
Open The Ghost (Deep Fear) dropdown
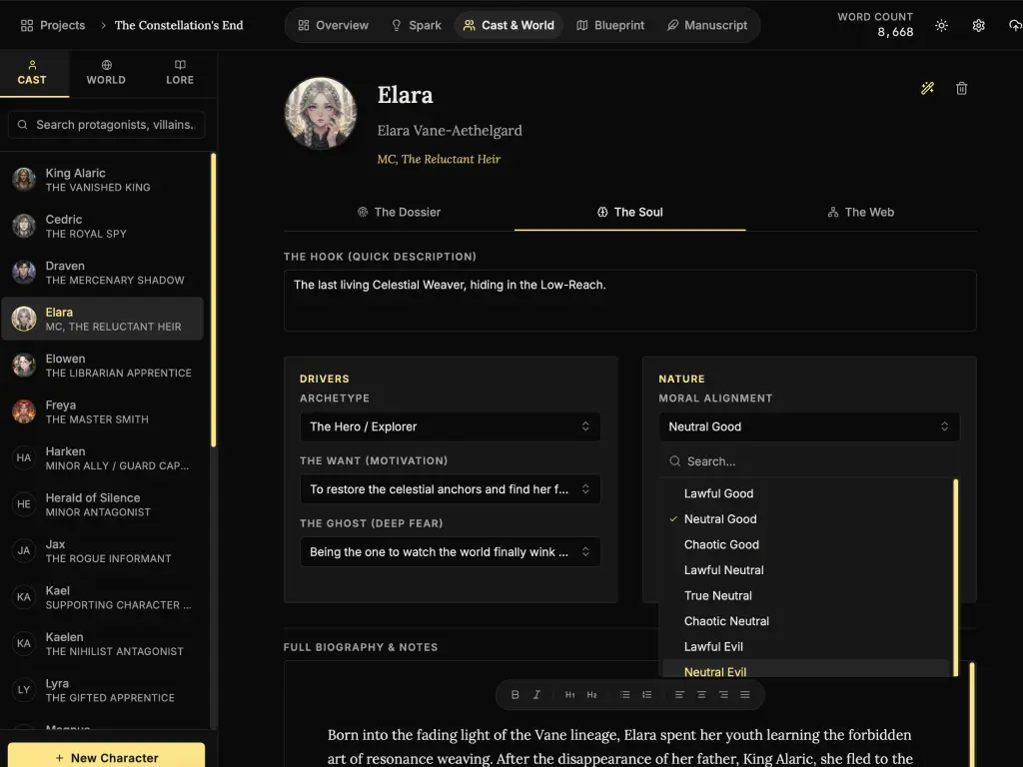pyautogui.click(x=450, y=552)
